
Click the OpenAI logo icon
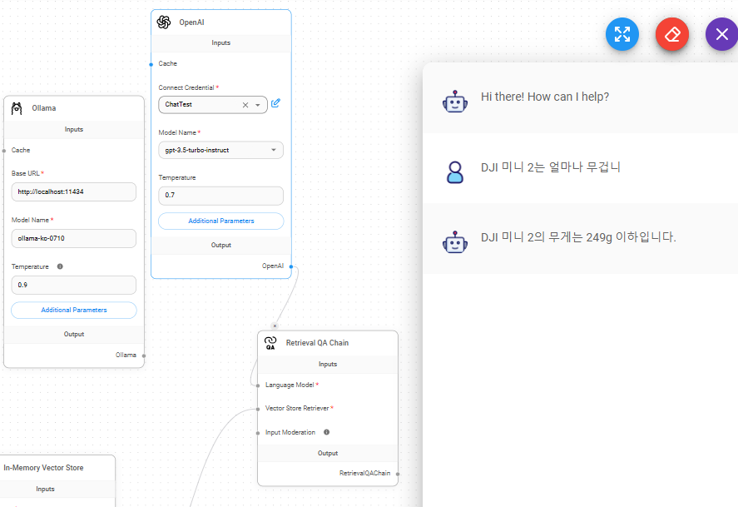click(x=164, y=22)
